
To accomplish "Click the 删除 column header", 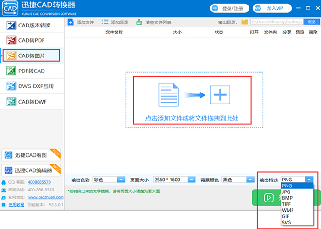I will coord(313,32).
